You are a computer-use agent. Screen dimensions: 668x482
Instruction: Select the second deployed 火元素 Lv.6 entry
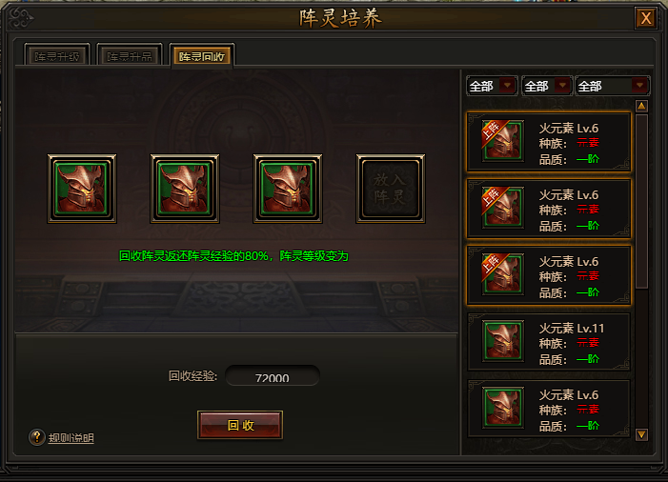click(x=549, y=209)
